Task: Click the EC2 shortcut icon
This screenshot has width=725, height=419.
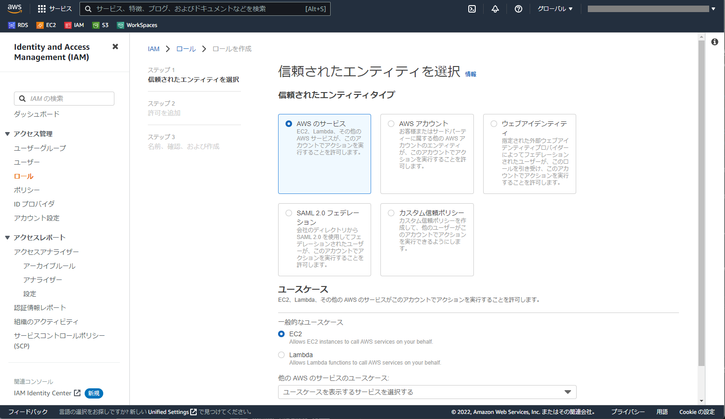Action: click(x=40, y=25)
